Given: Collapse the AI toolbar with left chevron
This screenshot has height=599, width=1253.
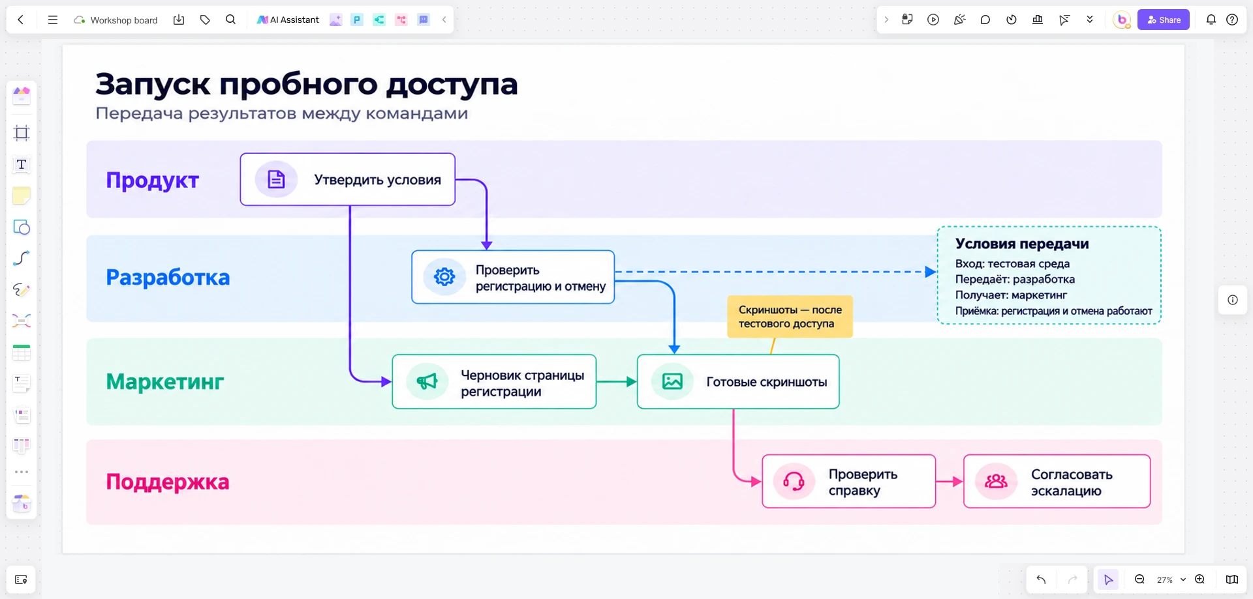Looking at the screenshot, I should coord(444,20).
